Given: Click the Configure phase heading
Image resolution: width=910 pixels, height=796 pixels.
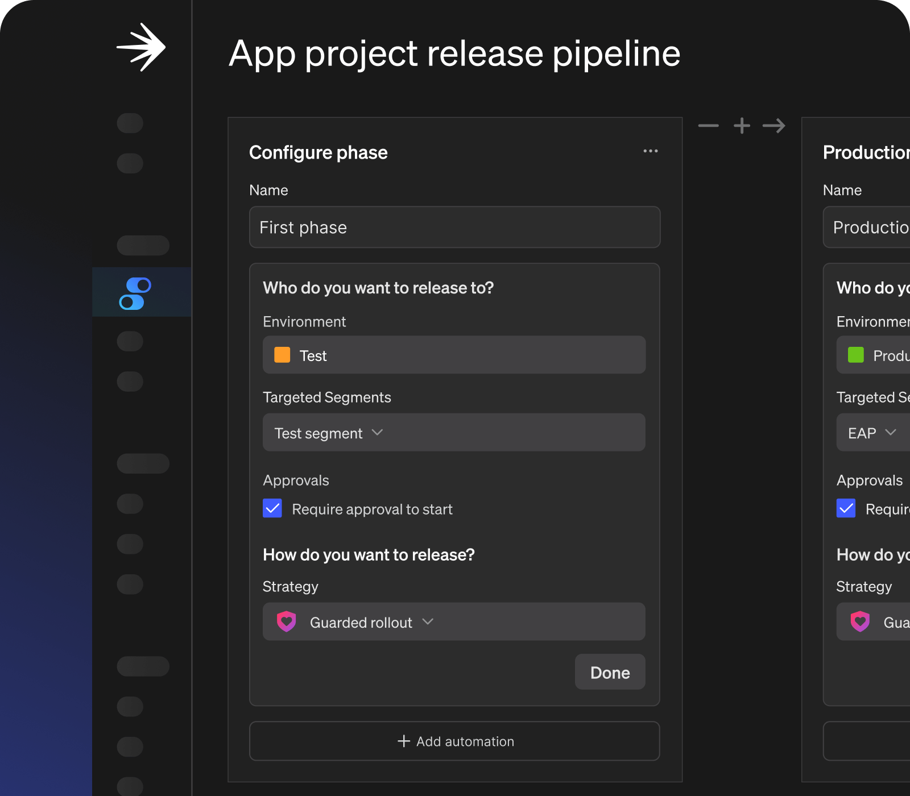Looking at the screenshot, I should pyautogui.click(x=318, y=152).
